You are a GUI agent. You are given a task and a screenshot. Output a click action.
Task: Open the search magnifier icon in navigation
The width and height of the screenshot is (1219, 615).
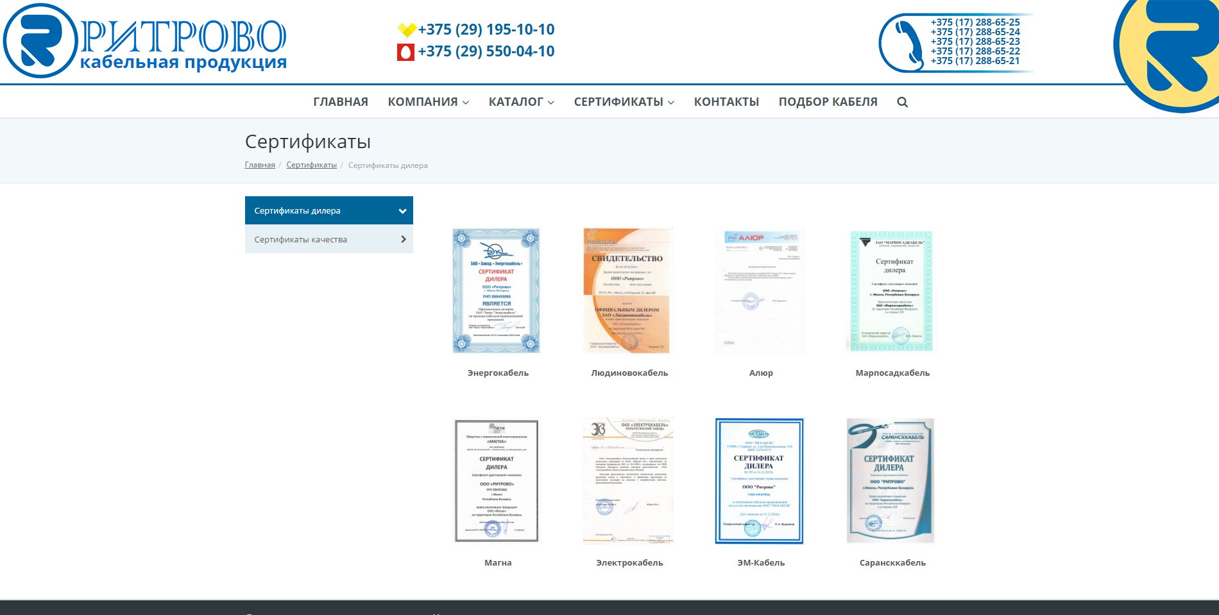(902, 102)
